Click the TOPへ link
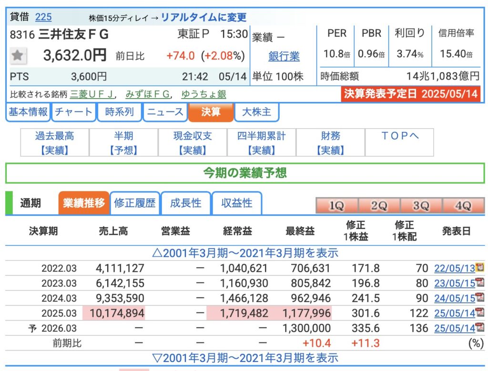Viewport: 488px width, 371px height. [x=400, y=136]
